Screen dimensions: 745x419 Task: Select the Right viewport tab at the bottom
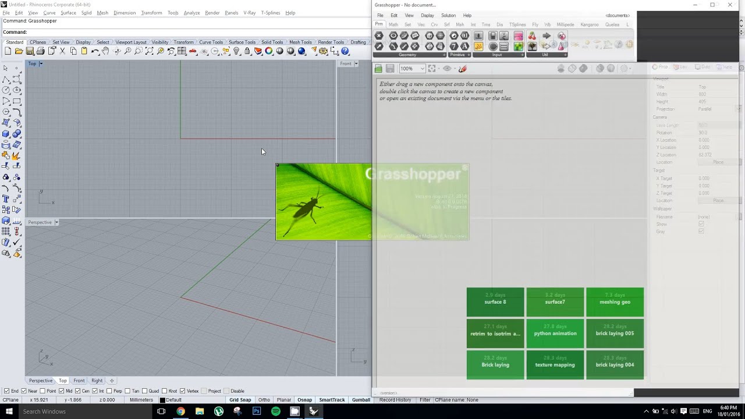97,381
